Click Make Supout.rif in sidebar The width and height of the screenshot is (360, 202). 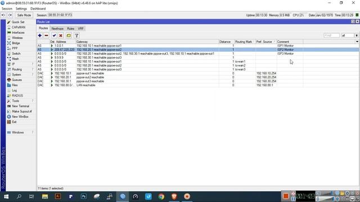coord(22,112)
